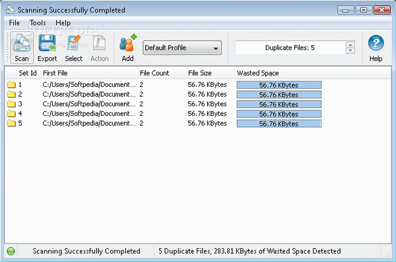Screen dimensions: 396x262
Task: Open the File menu
Action: [14, 23]
